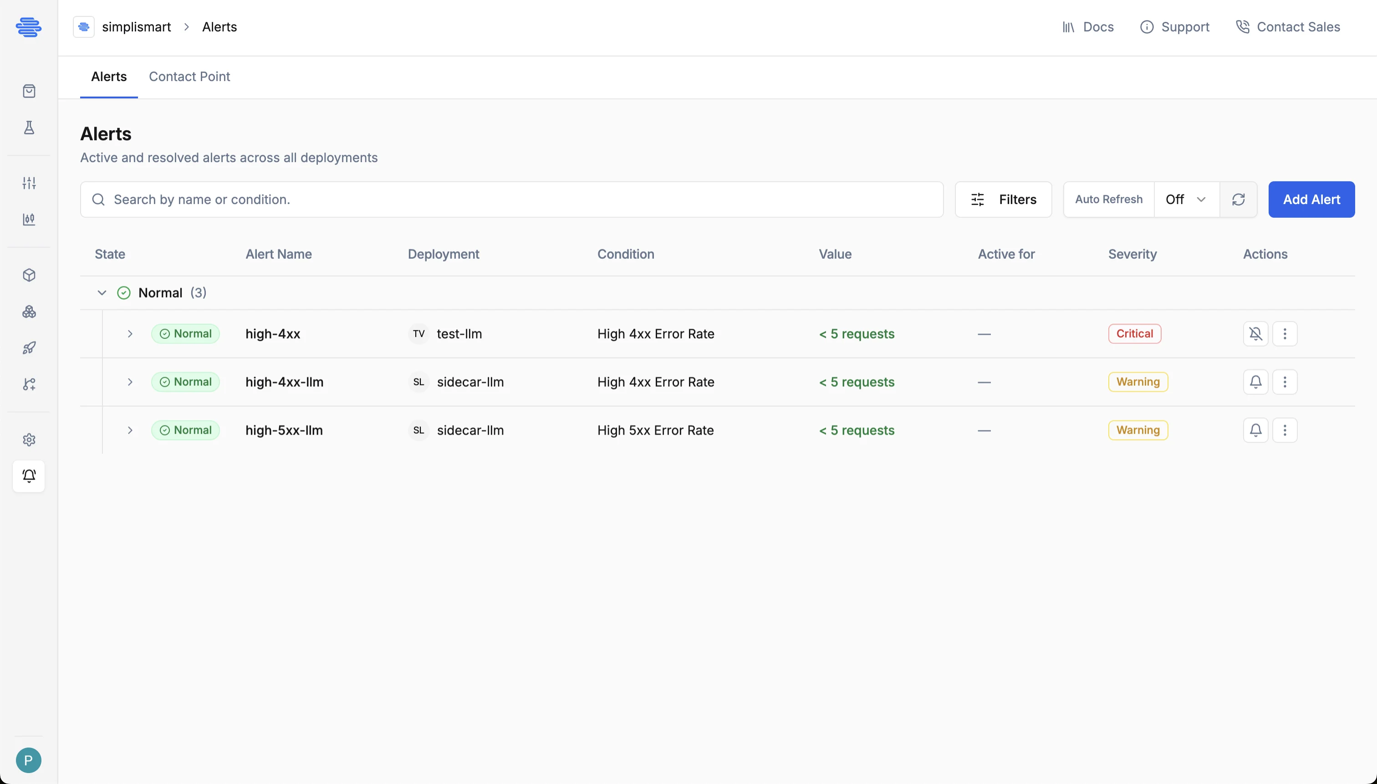Click Warning badge in high-4xx-llm row
Viewport: 1377px width, 784px height.
click(1138, 382)
